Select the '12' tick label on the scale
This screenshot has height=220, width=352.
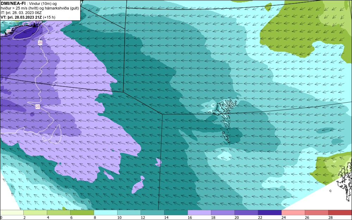143,218
